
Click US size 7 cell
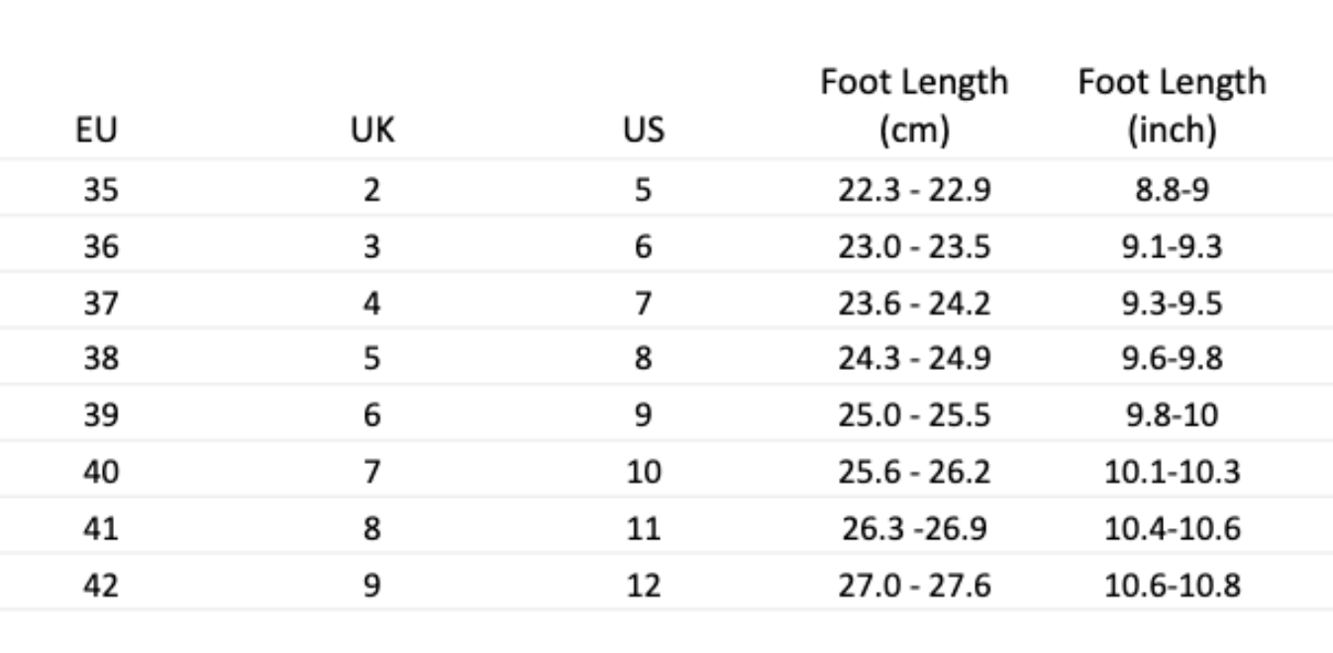tap(643, 302)
